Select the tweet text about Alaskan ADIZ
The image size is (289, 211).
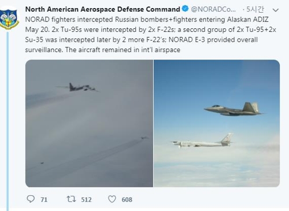150,35
